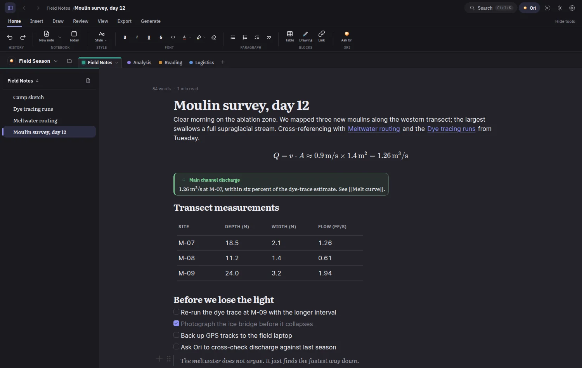Click the clear formatting eraser
This screenshot has width=582, height=368.
point(214,37)
